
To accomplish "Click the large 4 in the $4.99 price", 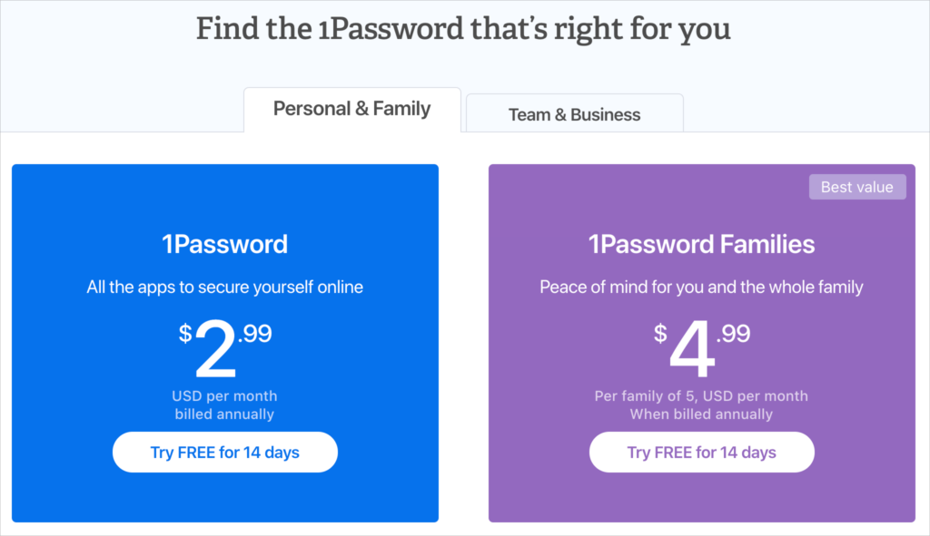I will [x=691, y=352].
